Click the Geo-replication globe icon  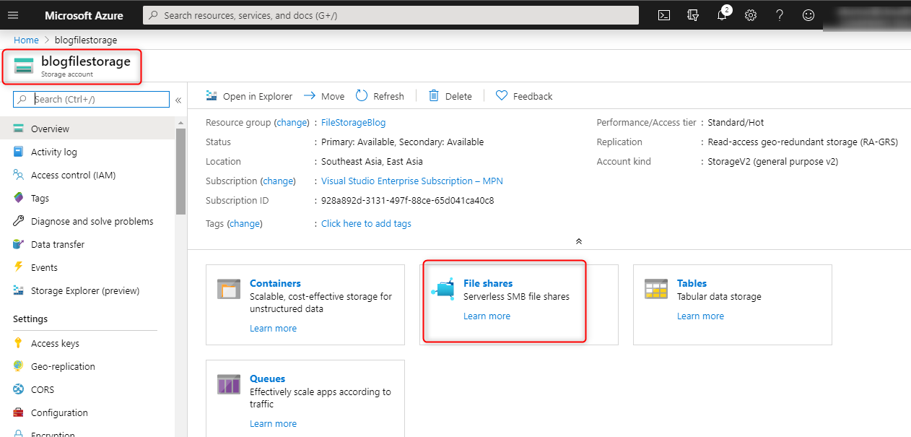click(x=19, y=366)
